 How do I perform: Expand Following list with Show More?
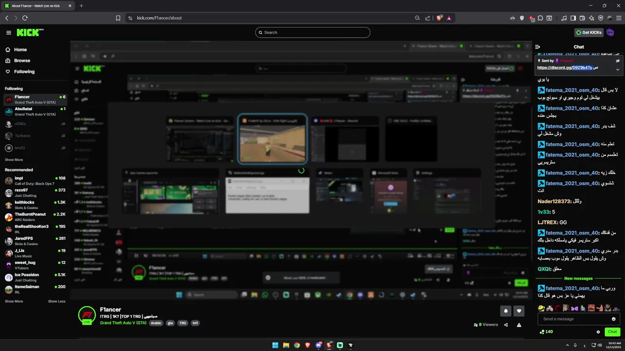click(x=14, y=160)
